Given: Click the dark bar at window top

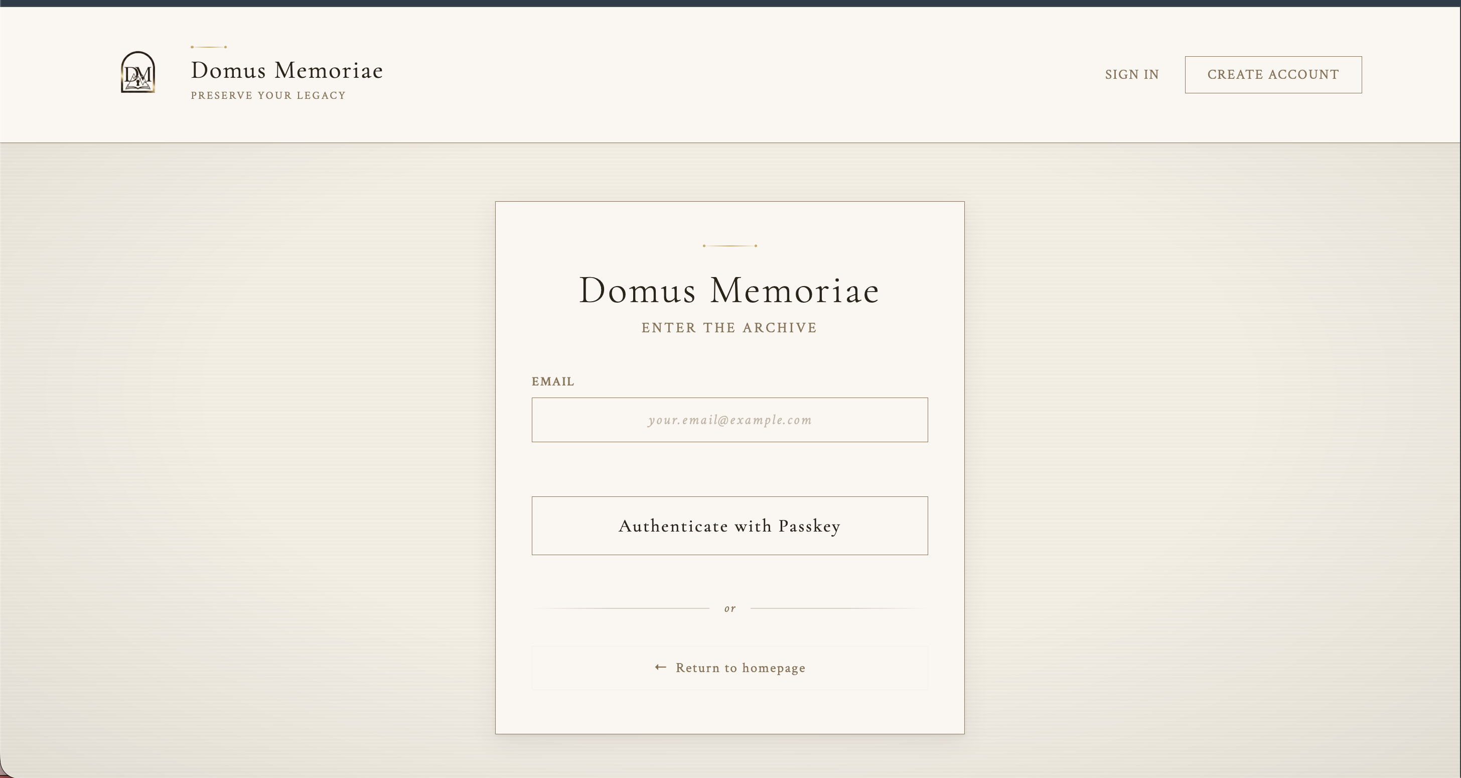Looking at the screenshot, I should click(730, 3).
